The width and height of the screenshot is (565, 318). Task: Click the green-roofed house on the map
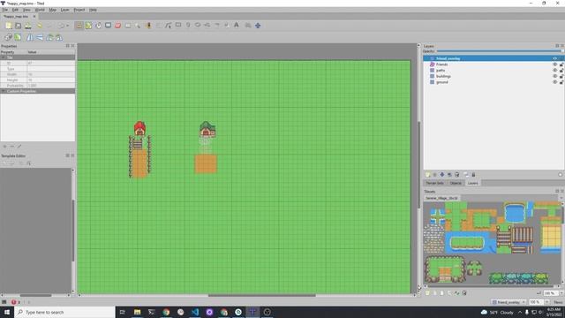pos(207,129)
